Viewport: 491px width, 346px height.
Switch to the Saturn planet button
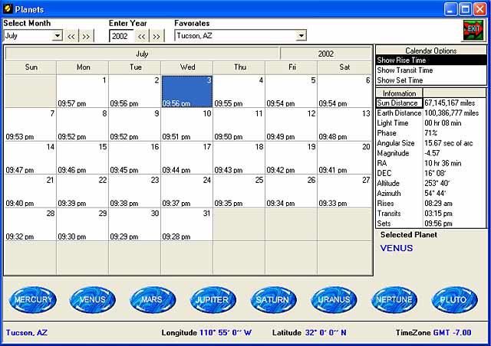274,300
